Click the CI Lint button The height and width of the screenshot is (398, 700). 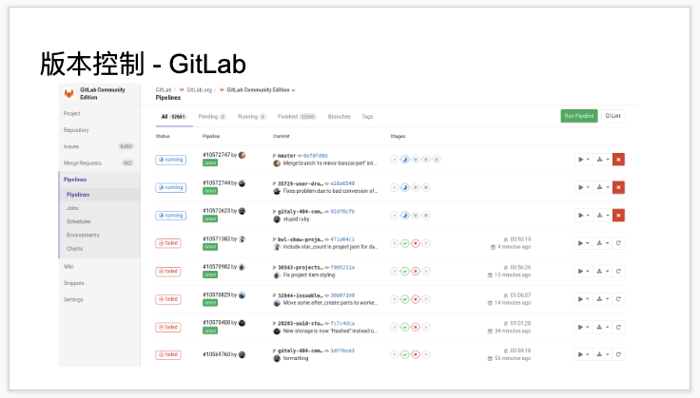(612, 116)
